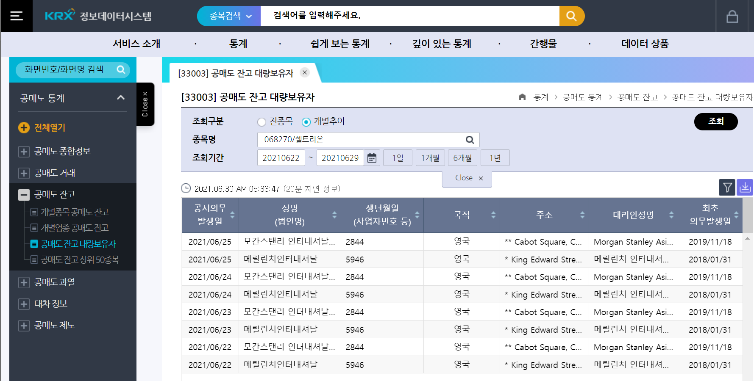Set period with the 6개월 button
The height and width of the screenshot is (381, 754).
pos(462,158)
